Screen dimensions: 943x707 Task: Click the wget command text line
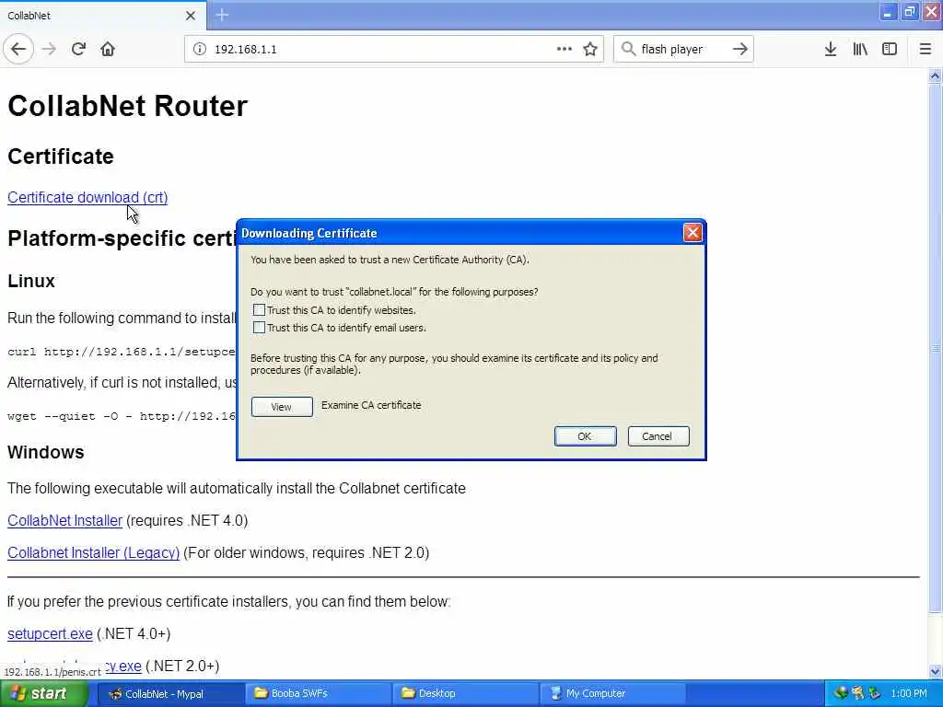pos(121,416)
